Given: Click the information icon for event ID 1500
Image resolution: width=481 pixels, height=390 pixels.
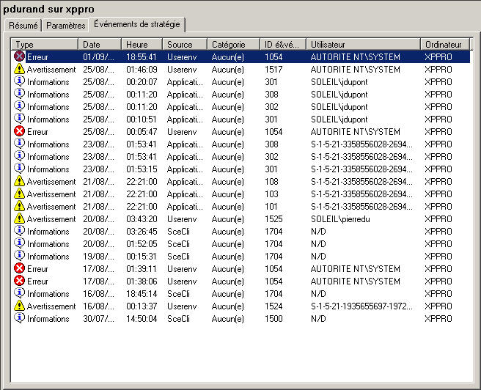Looking at the screenshot, I should (x=20, y=318).
